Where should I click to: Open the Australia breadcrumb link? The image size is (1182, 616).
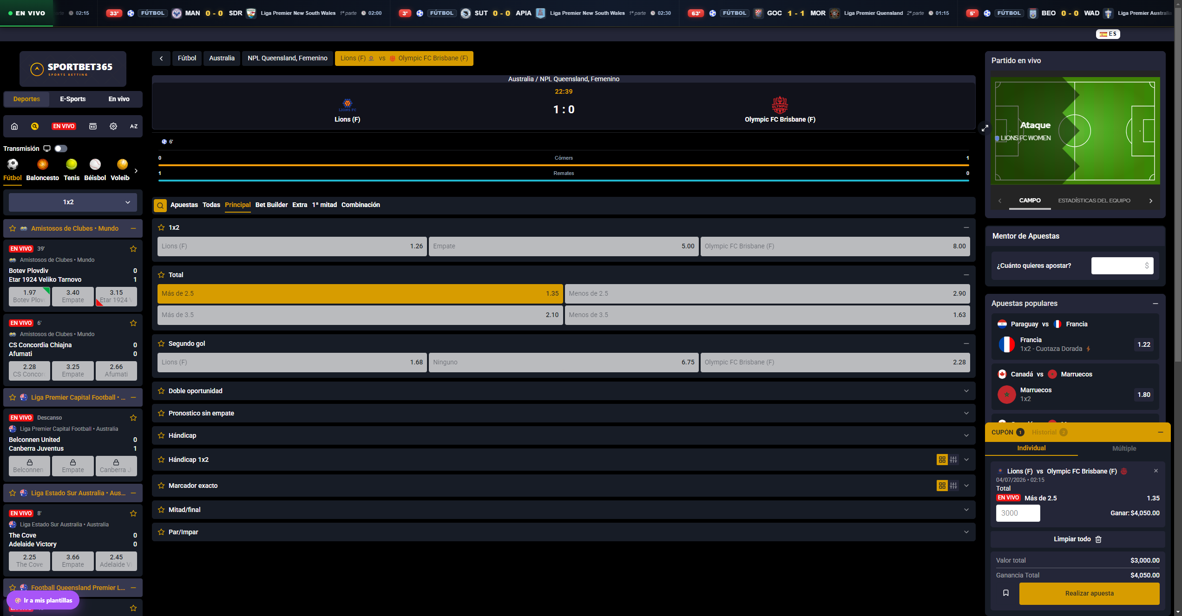(222, 58)
